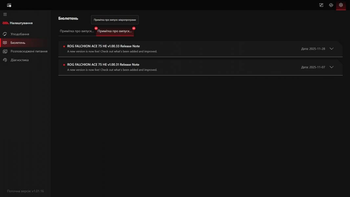Click the Налаштування header in sidebar
The height and width of the screenshot is (197, 350).
(x=21, y=23)
